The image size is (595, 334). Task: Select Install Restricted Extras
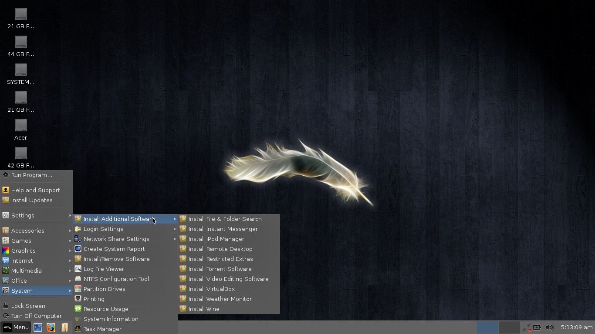tap(229, 259)
